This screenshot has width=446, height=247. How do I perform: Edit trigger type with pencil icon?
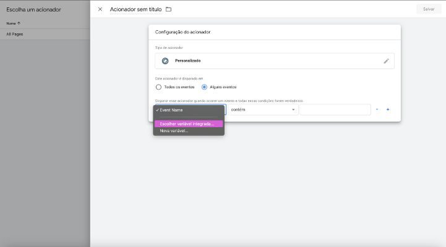pos(386,61)
